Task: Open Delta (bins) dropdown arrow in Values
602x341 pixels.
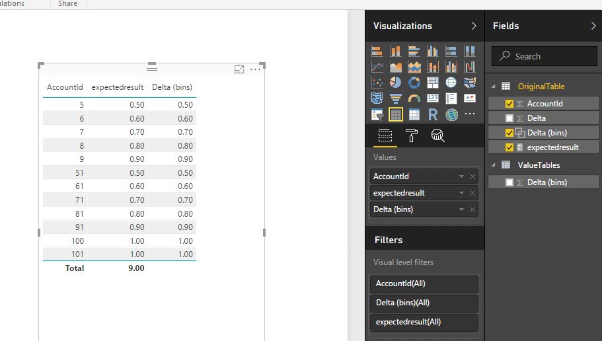Action: 461,209
